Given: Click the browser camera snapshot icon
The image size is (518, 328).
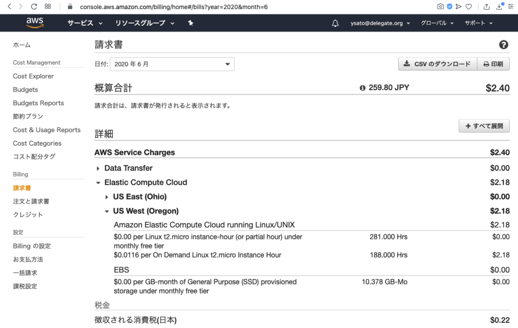Looking at the screenshot, I should point(440,7).
